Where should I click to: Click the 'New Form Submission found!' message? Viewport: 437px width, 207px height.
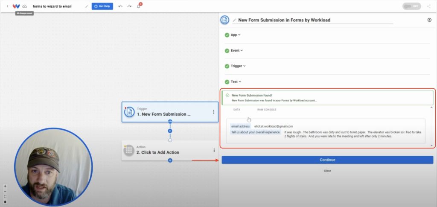coord(252,95)
